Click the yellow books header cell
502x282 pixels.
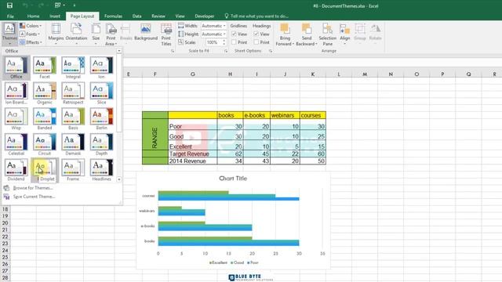(230, 115)
